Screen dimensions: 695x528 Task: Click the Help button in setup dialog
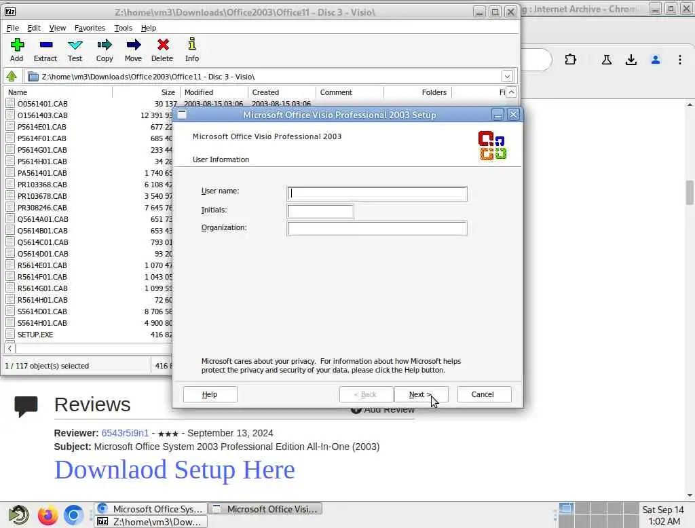(x=210, y=394)
